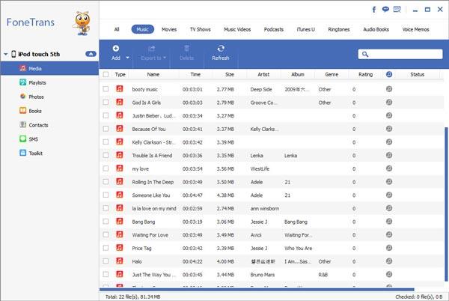Switch to the TV Shows tab

click(x=200, y=29)
